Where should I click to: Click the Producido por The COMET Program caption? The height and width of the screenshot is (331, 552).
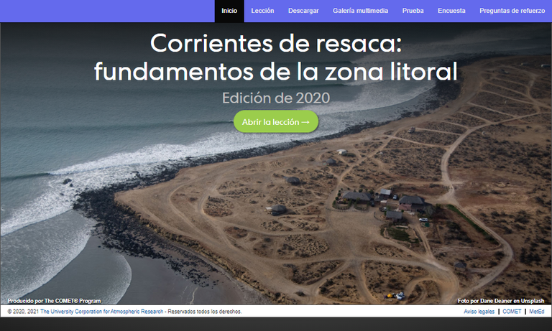coord(54,301)
